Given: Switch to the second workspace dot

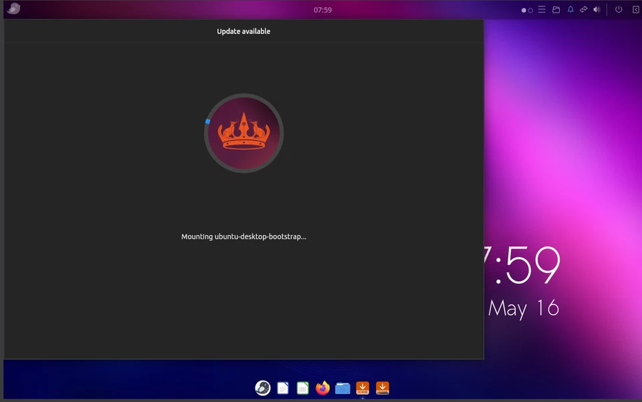Looking at the screenshot, I should [x=530, y=10].
